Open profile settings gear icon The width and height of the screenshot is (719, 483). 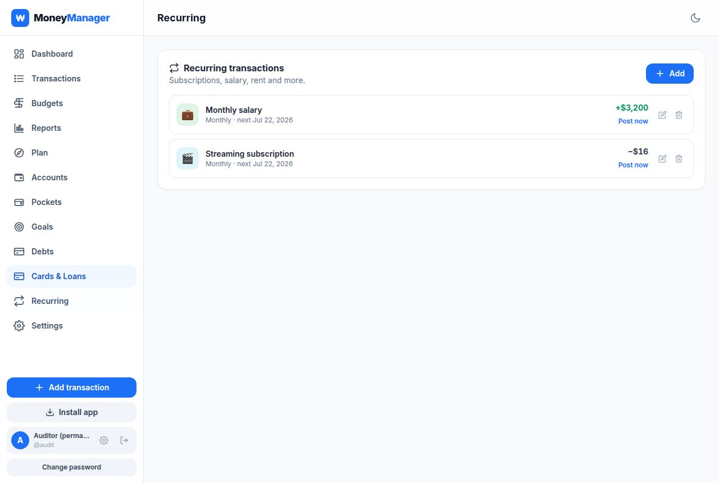(x=104, y=440)
